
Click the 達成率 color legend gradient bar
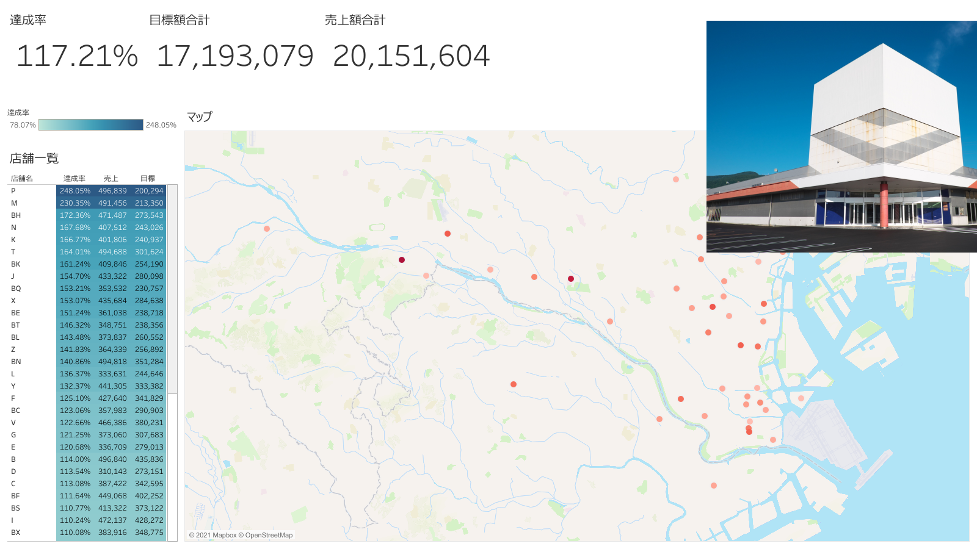91,125
